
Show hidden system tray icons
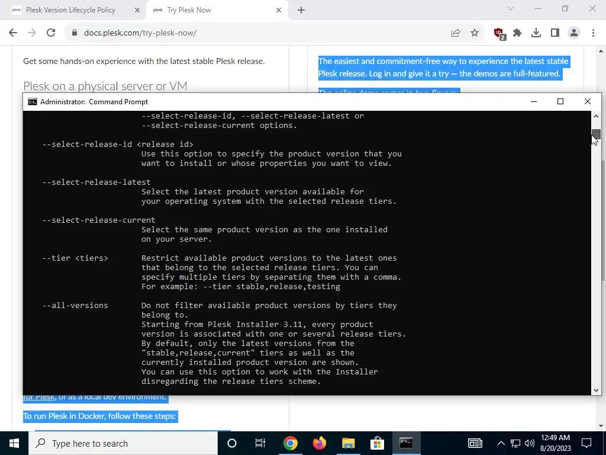[501, 443]
